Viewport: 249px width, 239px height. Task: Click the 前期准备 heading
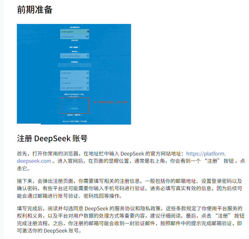coord(35,10)
